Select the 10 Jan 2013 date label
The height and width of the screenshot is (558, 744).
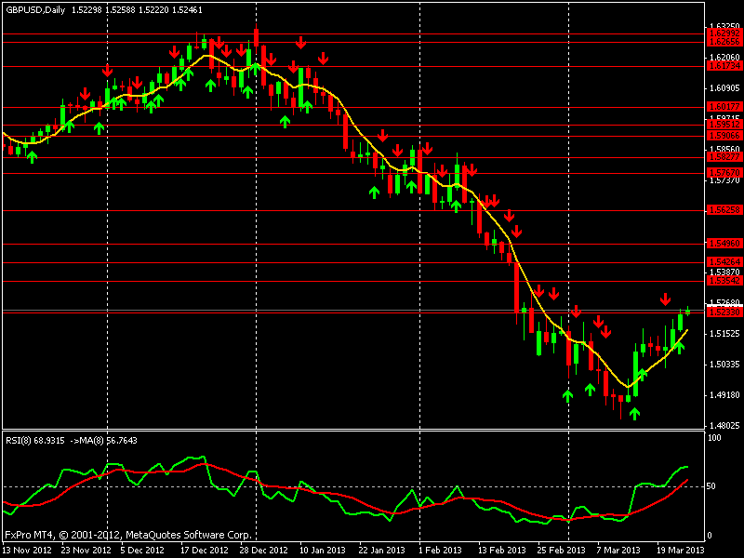coord(323,551)
